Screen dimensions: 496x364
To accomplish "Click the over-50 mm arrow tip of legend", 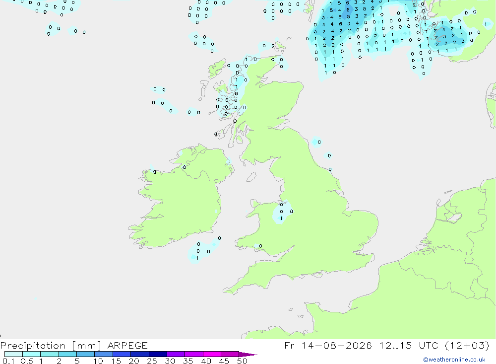I will 248,354.
